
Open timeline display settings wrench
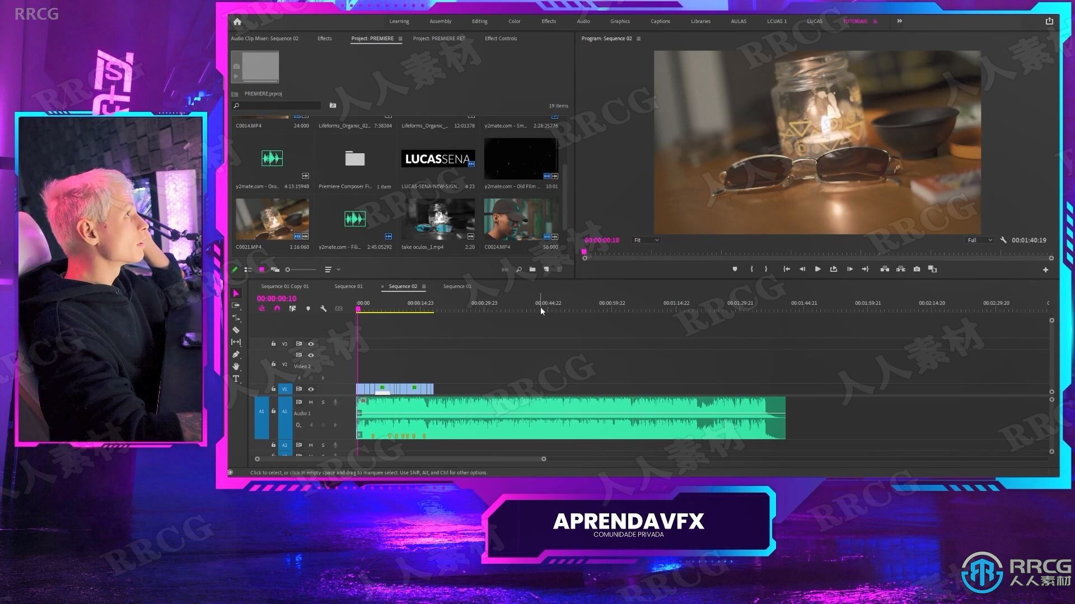click(323, 308)
